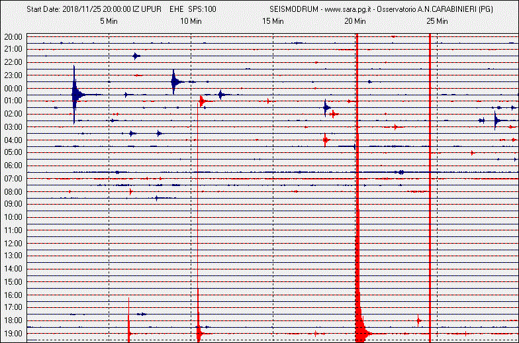Click the blue event on 23:00 trace
The image size is (519, 343).
pos(174,81)
